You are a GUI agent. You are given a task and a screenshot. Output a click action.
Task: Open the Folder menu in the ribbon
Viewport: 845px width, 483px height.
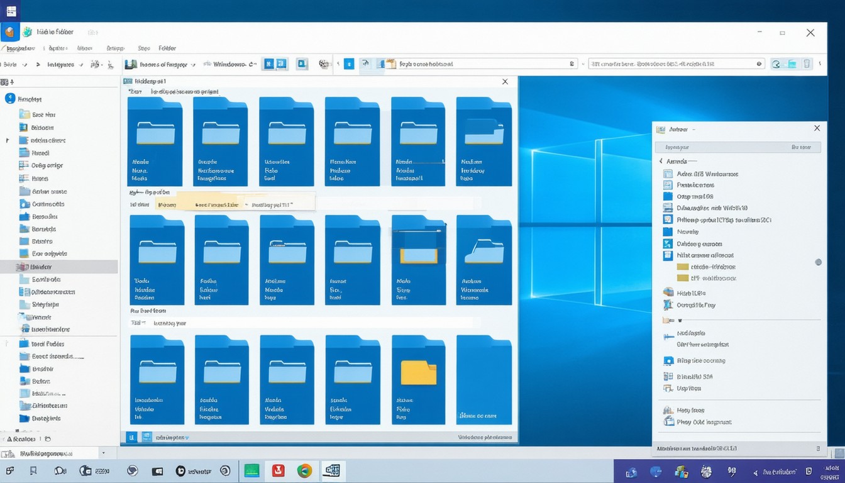[x=167, y=48]
